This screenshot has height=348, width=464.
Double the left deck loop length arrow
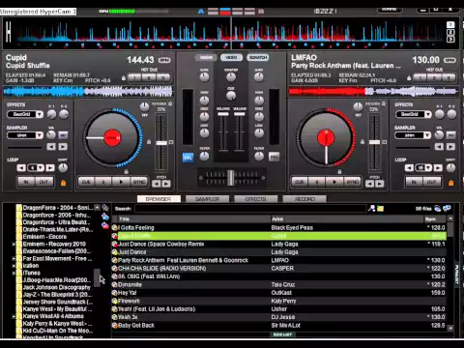(x=50, y=168)
